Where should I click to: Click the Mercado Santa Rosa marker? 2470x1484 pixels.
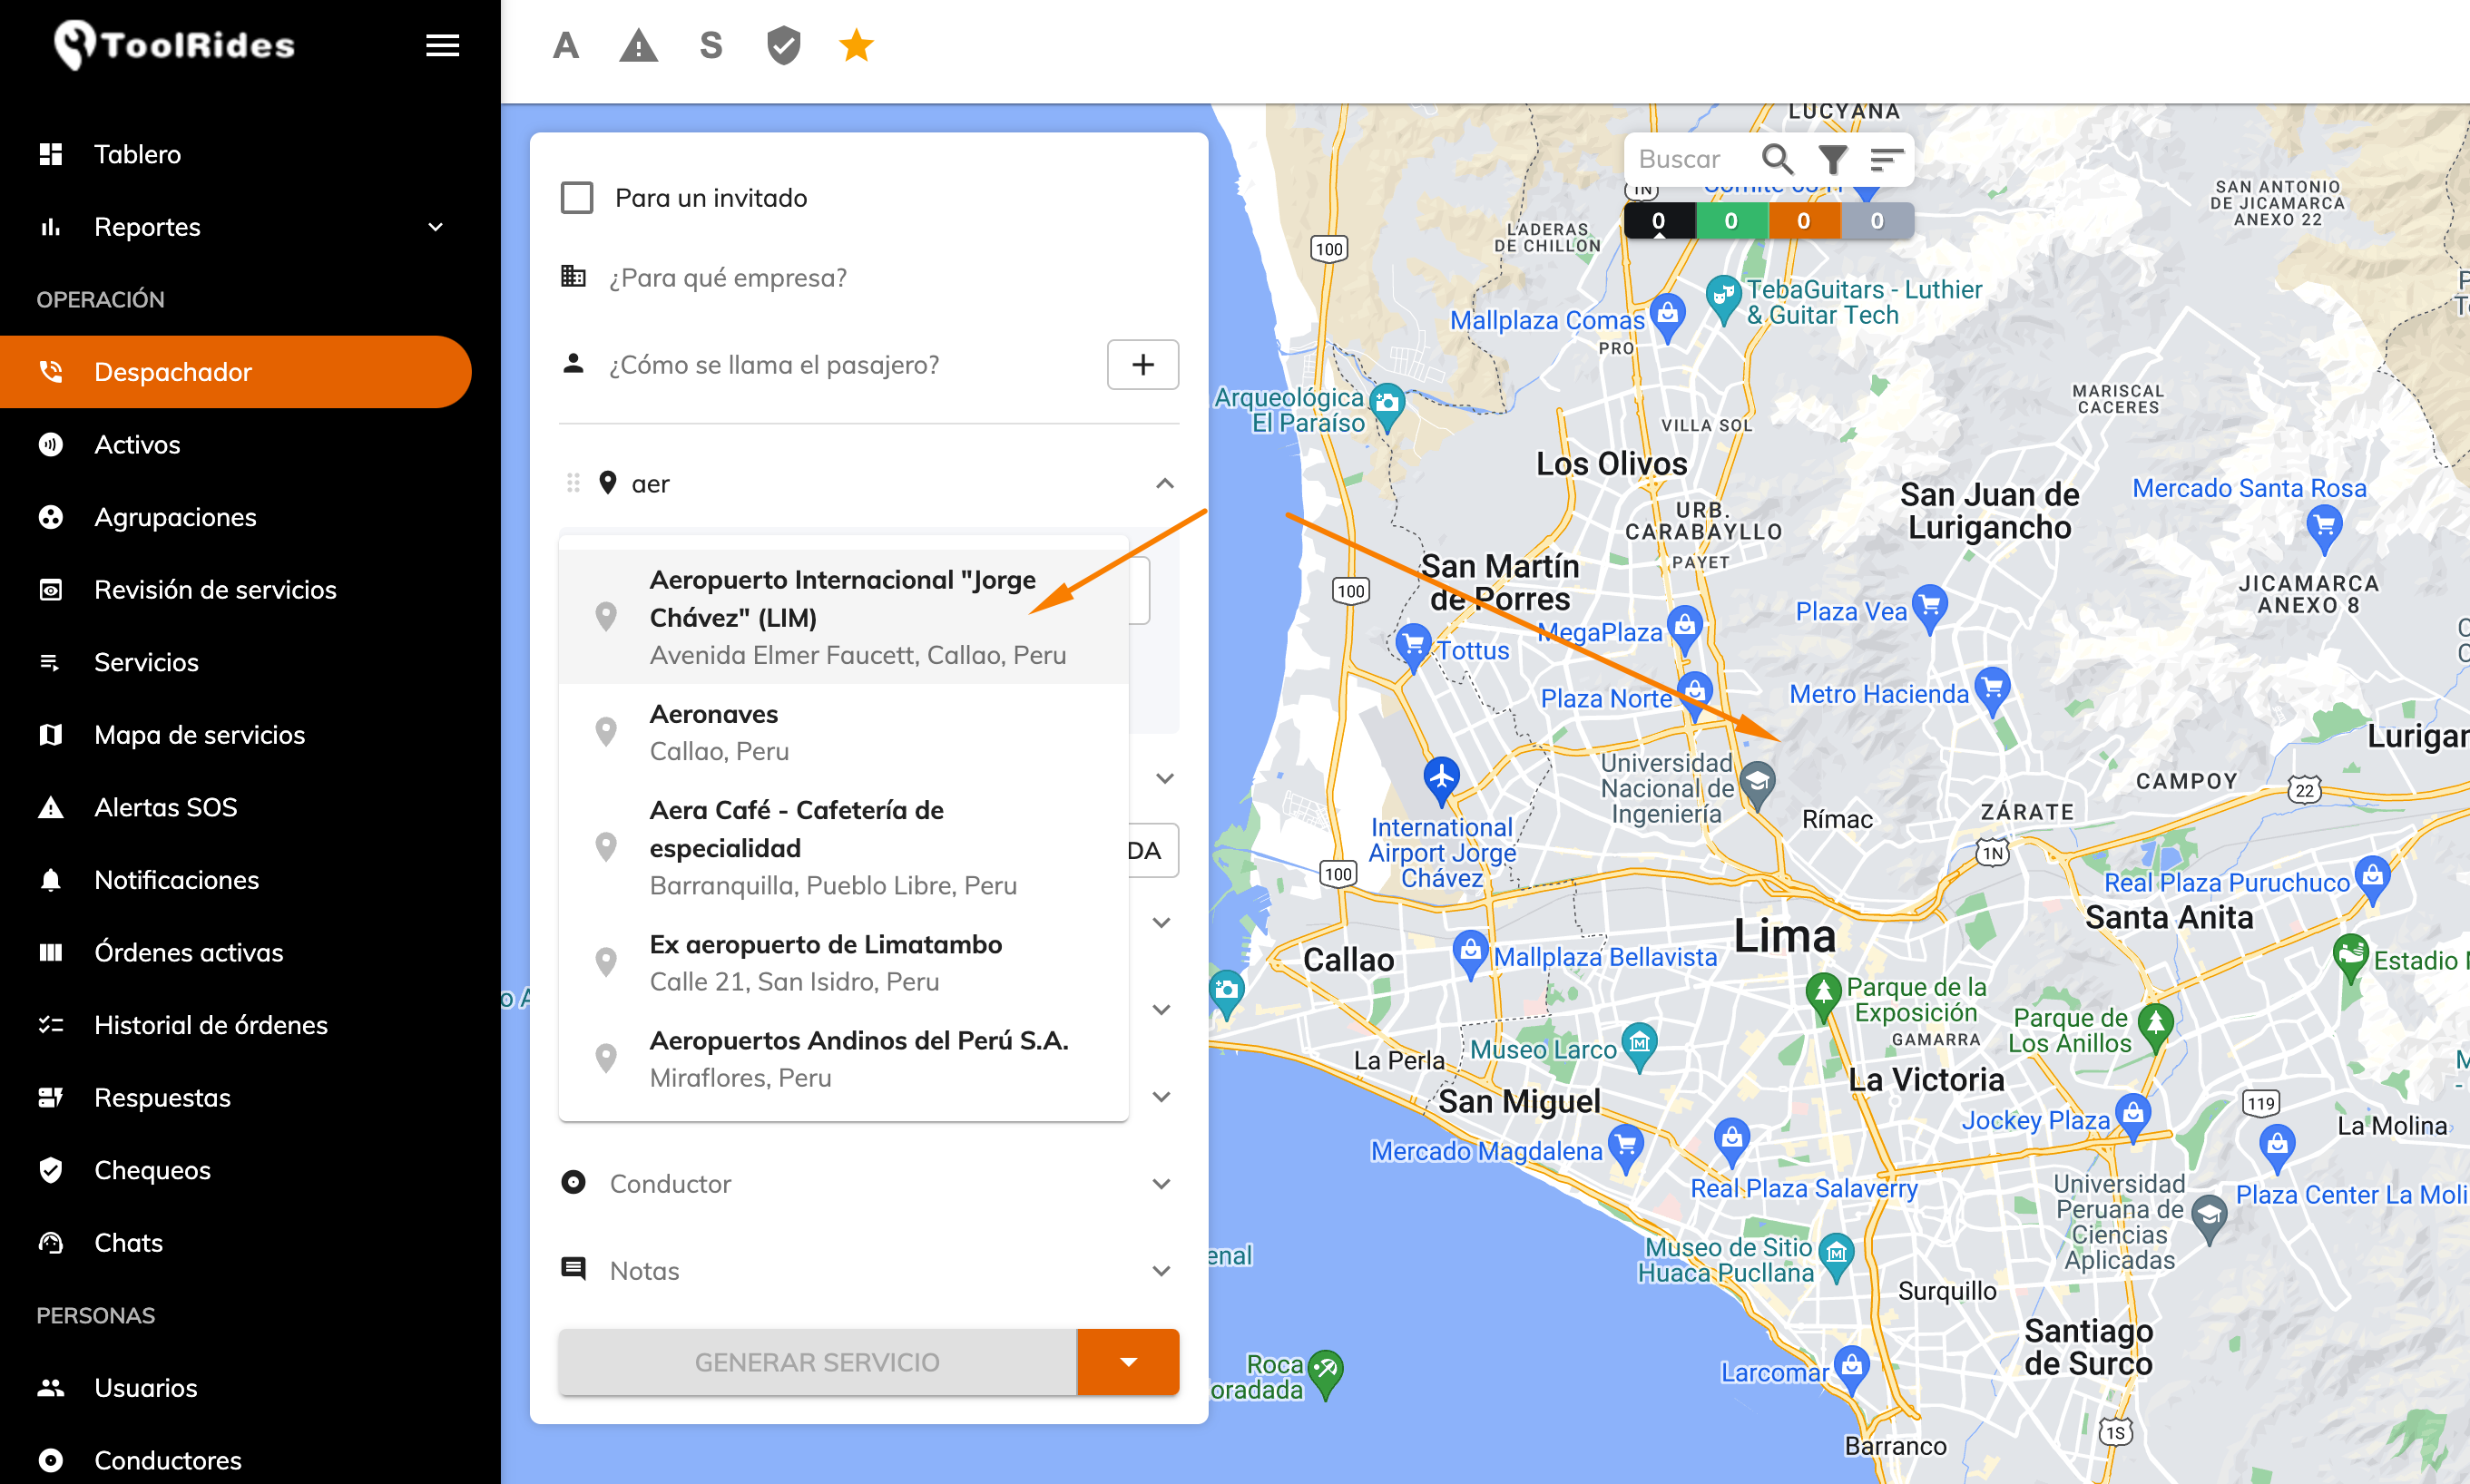tap(2325, 527)
